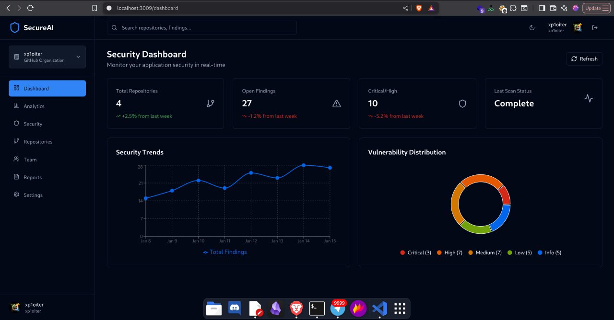614x320 pixels.
Task: Open browser extensions puzzle icon
Action: coord(513,8)
